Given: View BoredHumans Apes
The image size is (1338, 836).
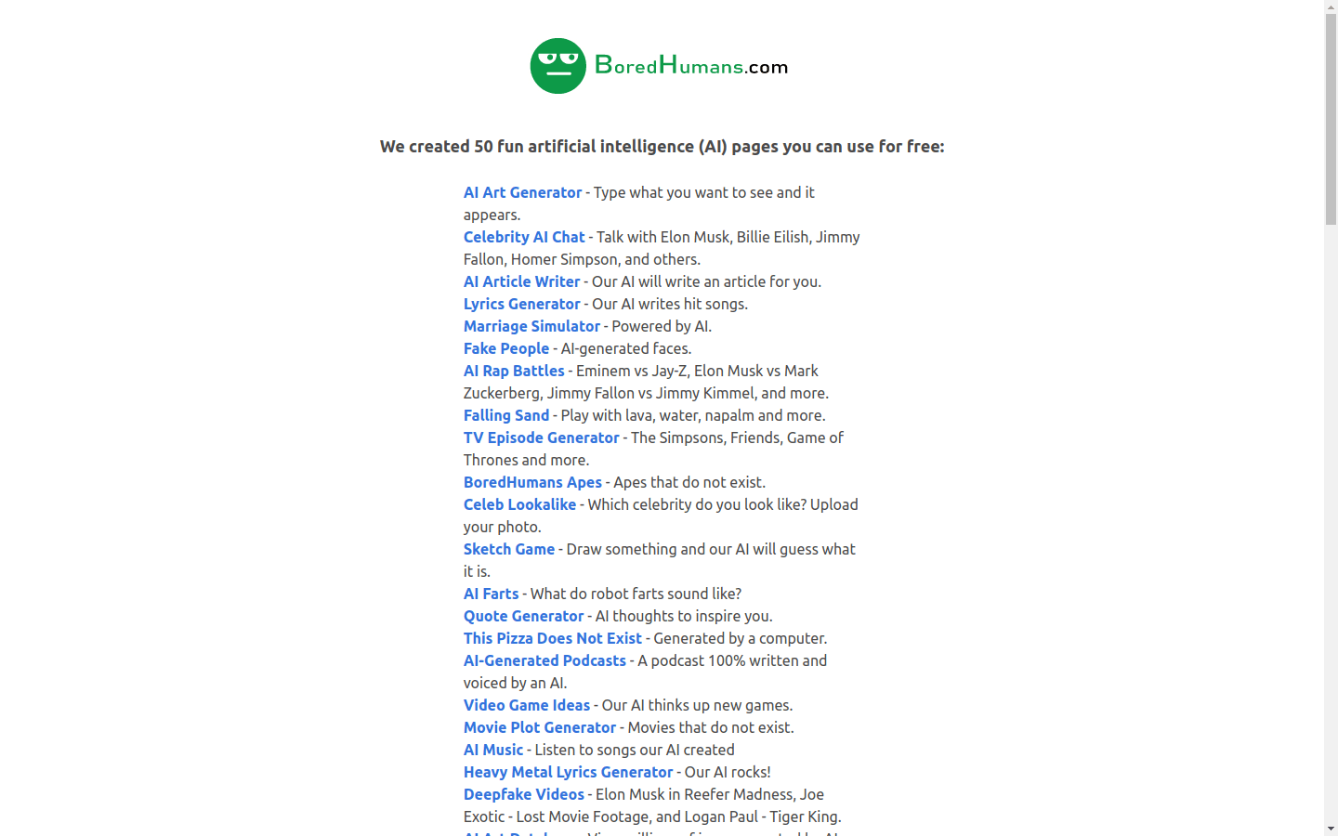Looking at the screenshot, I should pos(532,482).
